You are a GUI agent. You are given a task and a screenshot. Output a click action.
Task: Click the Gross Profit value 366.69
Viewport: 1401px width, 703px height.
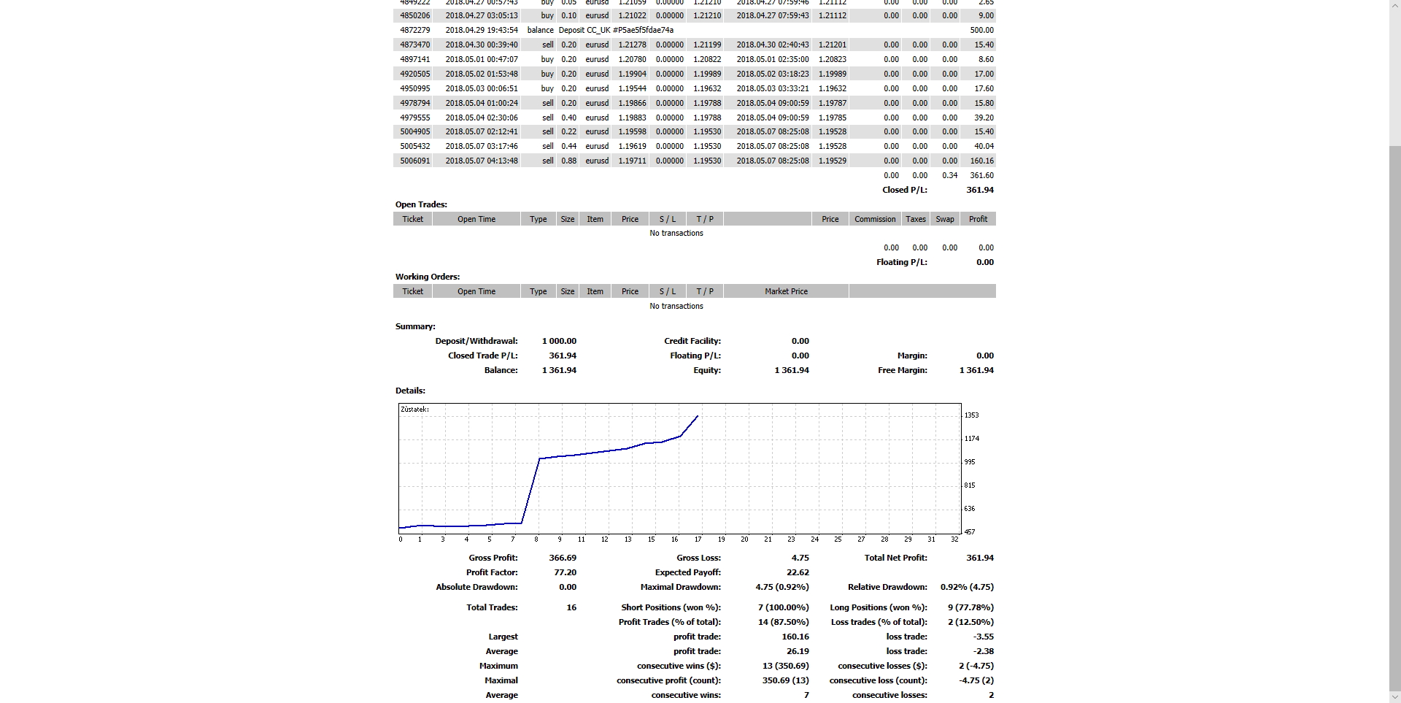click(563, 558)
